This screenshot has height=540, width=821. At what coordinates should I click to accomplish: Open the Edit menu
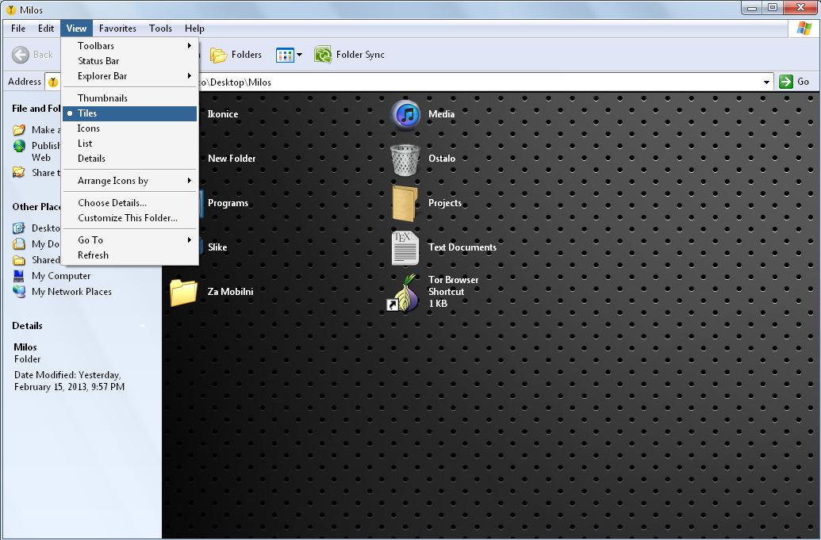(46, 29)
